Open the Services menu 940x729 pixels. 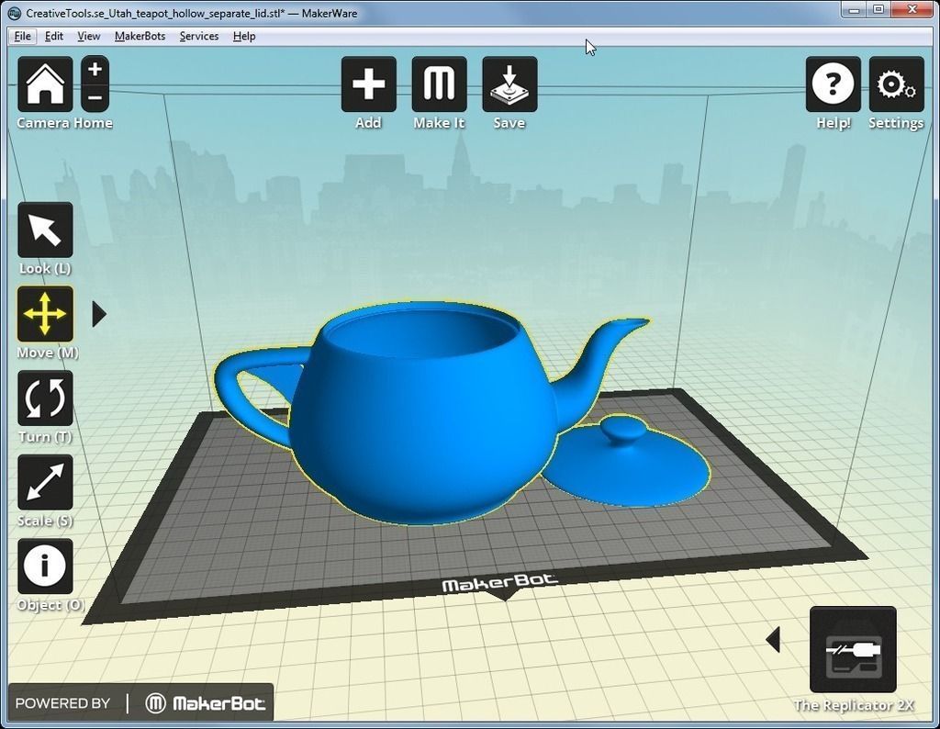point(199,36)
